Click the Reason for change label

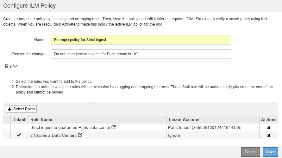click(x=28, y=54)
